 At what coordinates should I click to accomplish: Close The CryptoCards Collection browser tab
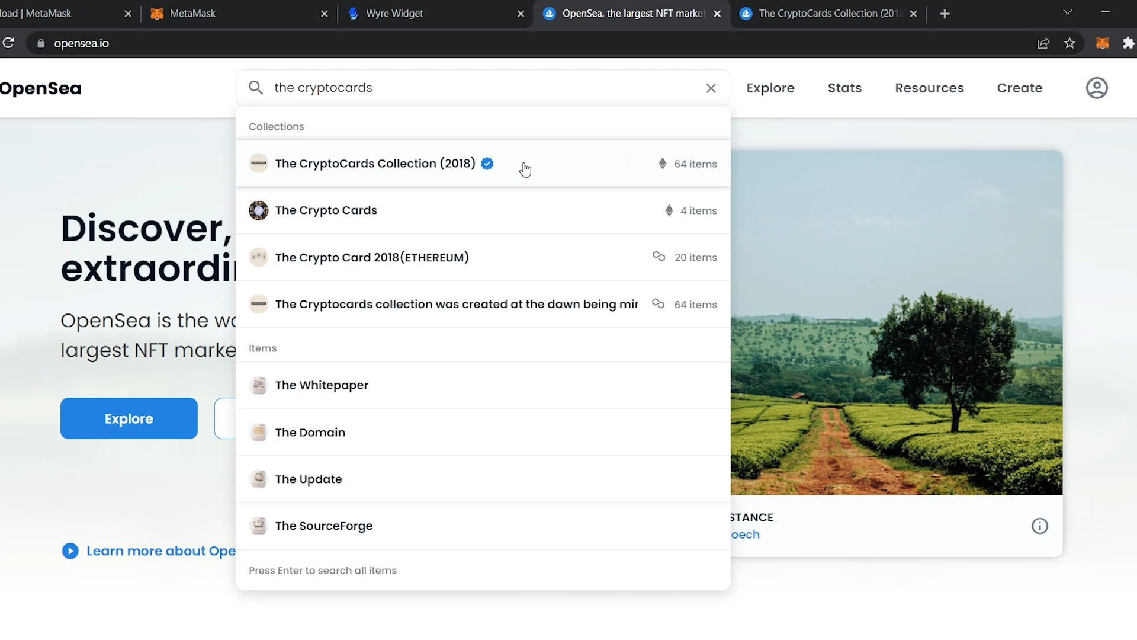click(914, 14)
